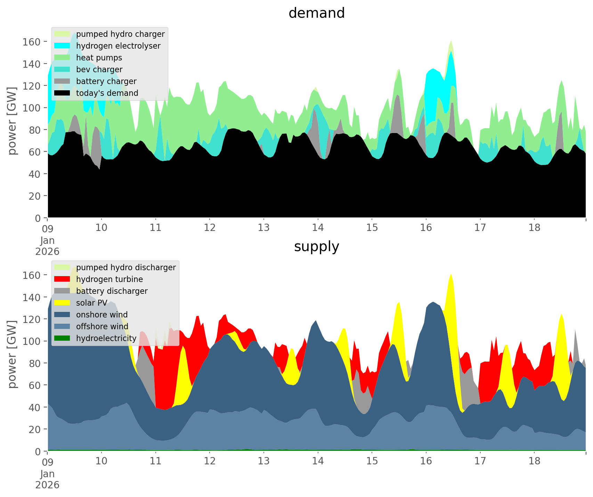Click the "supply" chart title

coord(316,247)
